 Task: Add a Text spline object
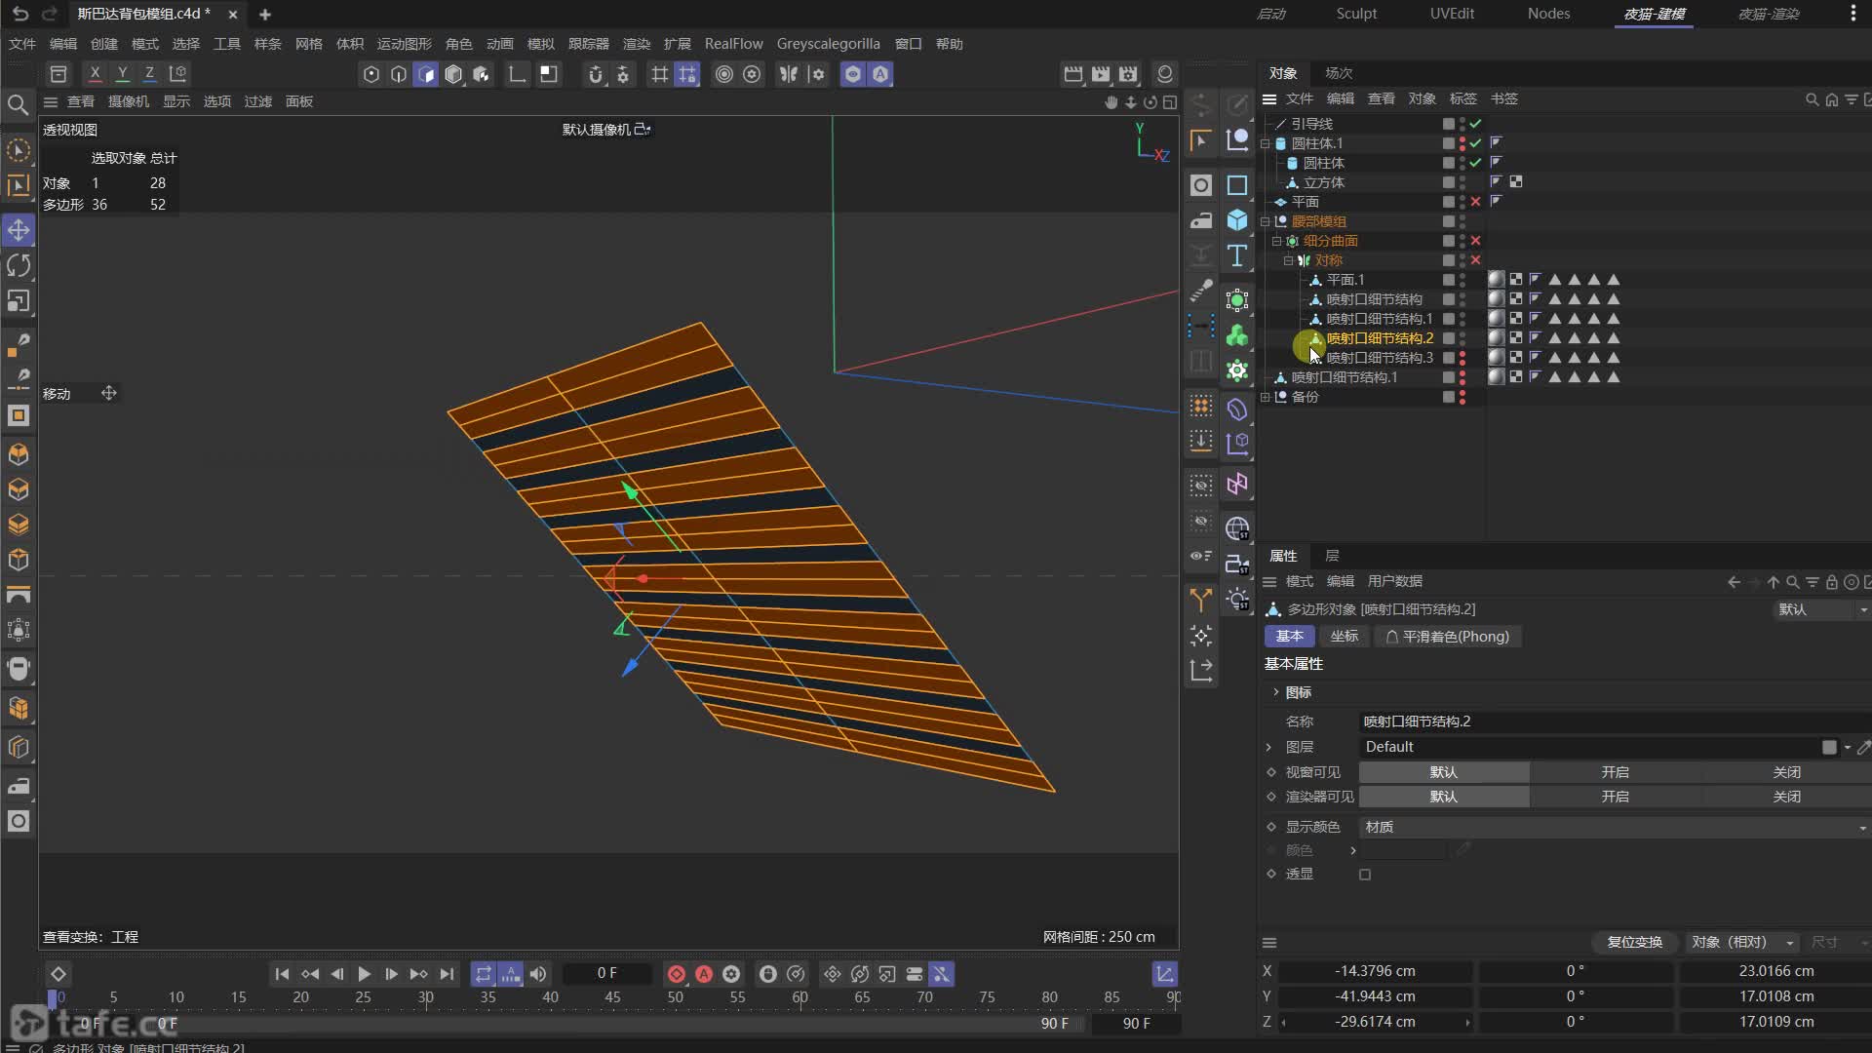pos(1237,255)
